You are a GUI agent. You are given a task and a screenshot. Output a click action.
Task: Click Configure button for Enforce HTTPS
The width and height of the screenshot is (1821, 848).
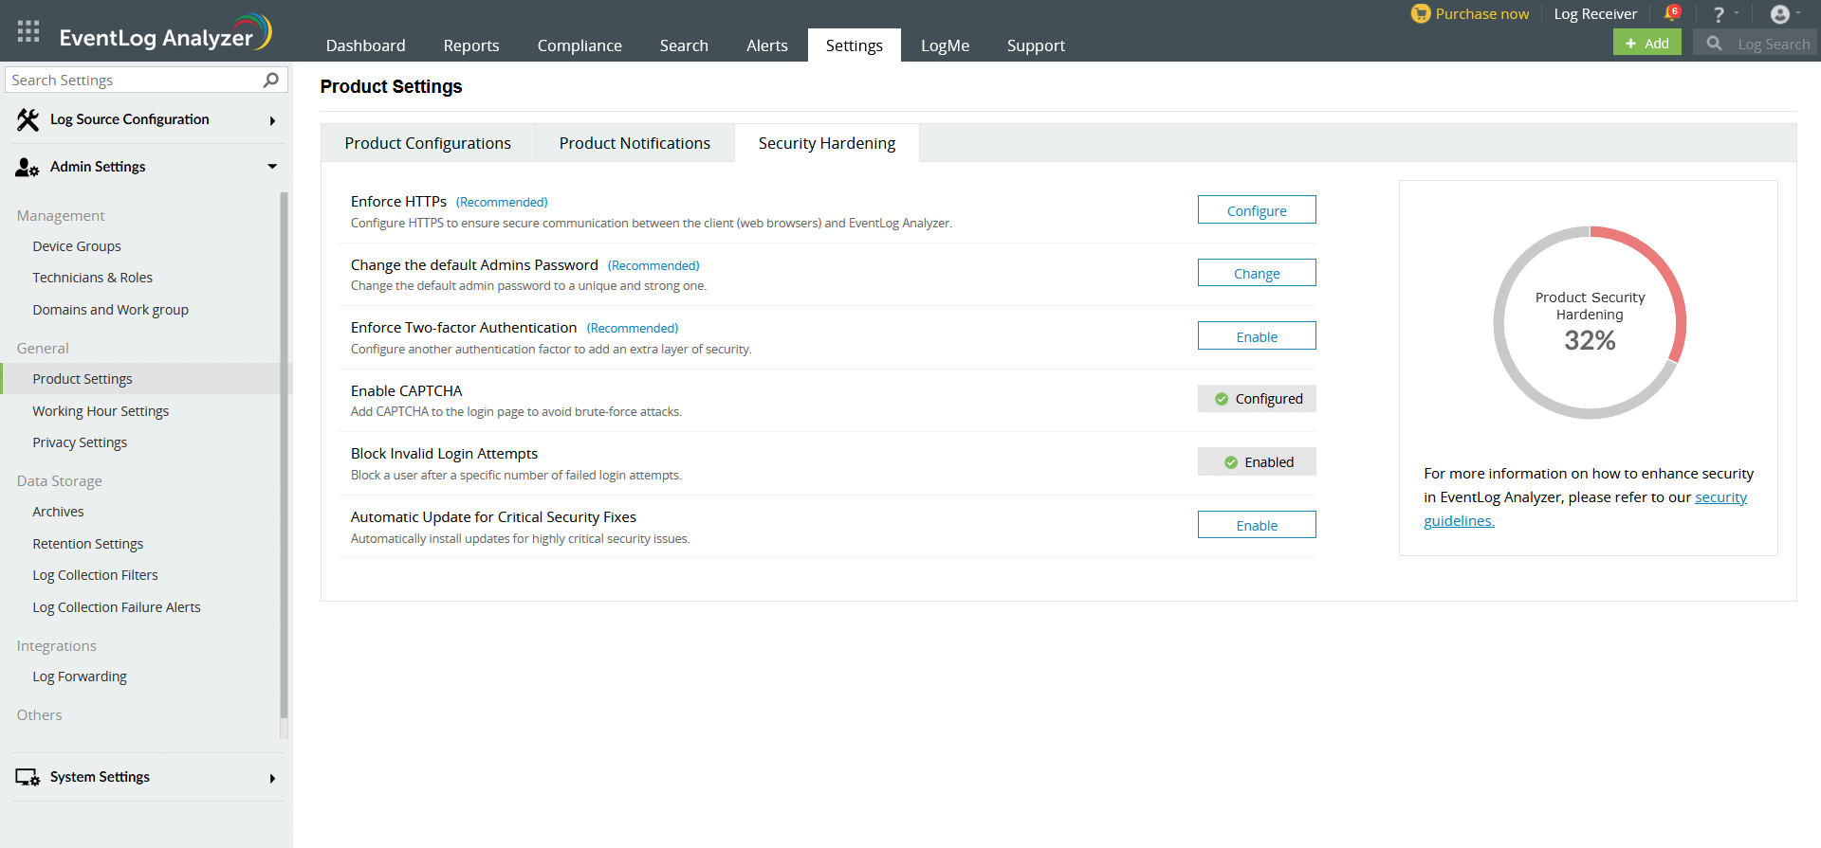click(x=1256, y=210)
